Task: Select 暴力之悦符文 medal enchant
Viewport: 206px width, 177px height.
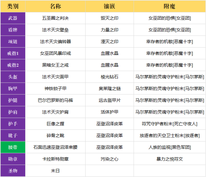Action: point(169,159)
